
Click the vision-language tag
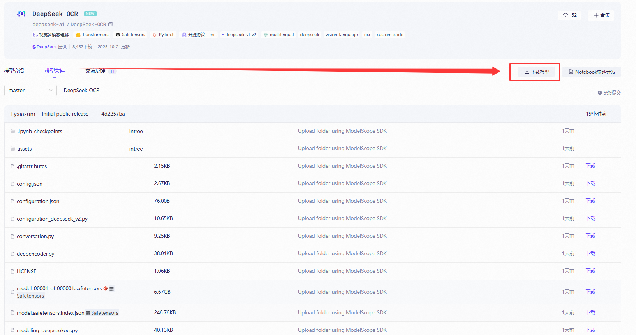pyautogui.click(x=342, y=35)
